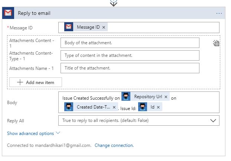Click the insert step arrow above the card
This screenshot has height=161, width=231.
(114, 3)
